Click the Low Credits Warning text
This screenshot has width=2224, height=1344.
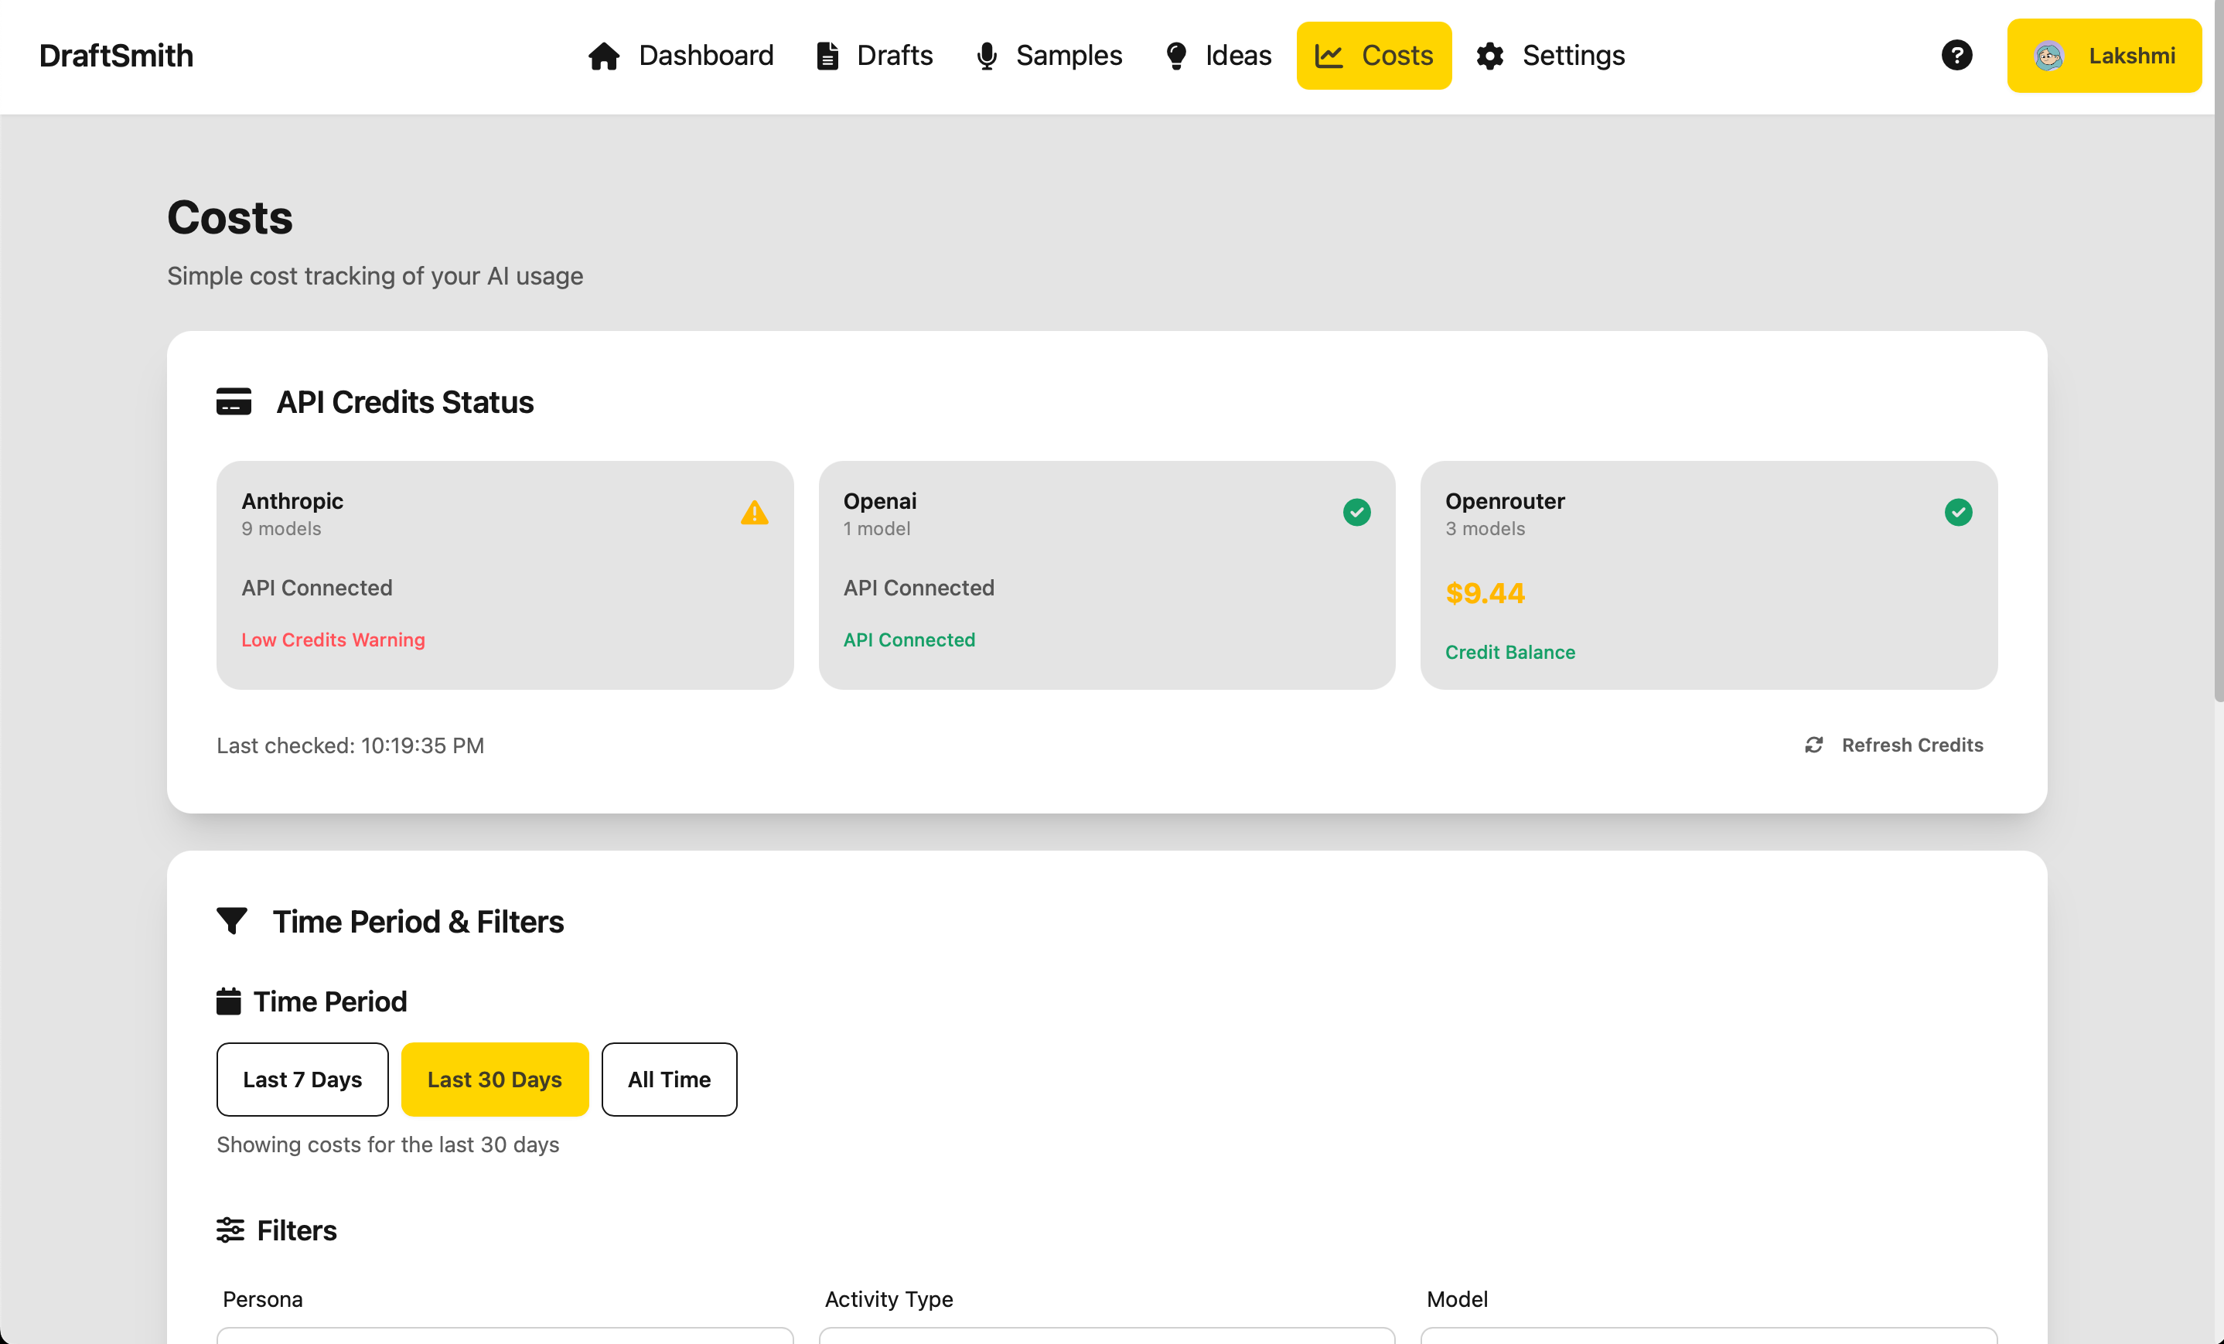333,640
